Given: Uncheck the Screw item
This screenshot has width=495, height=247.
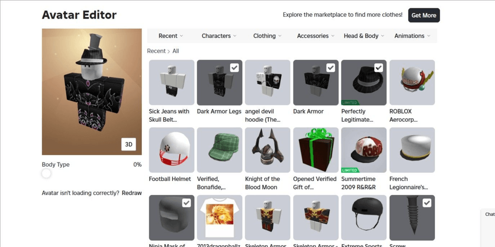Looking at the screenshot, I should [427, 203].
